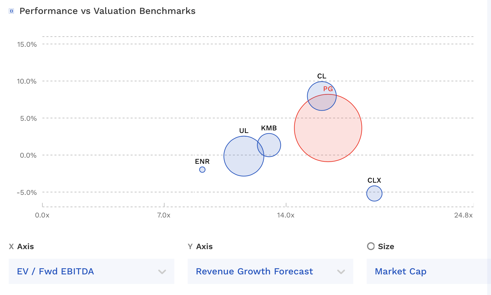Click the circle Size icon above Market Cap

[371, 246]
